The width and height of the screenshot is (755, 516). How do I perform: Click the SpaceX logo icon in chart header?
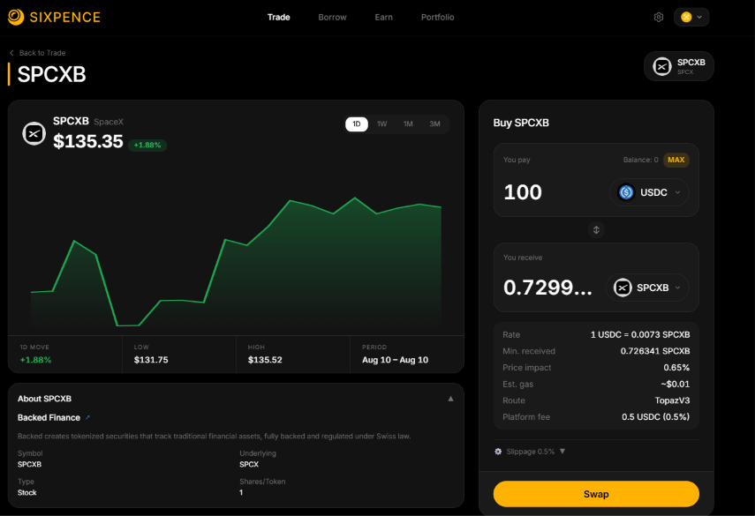pyautogui.click(x=34, y=133)
